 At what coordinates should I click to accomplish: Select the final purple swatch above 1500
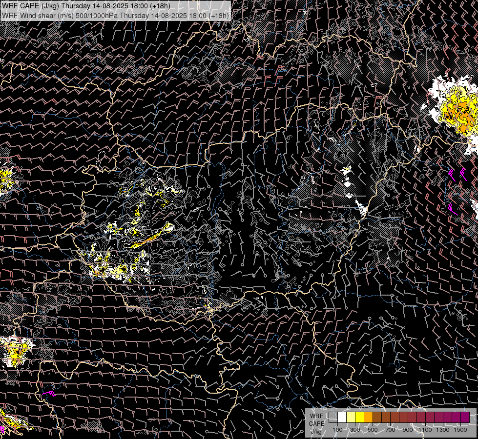(465, 417)
